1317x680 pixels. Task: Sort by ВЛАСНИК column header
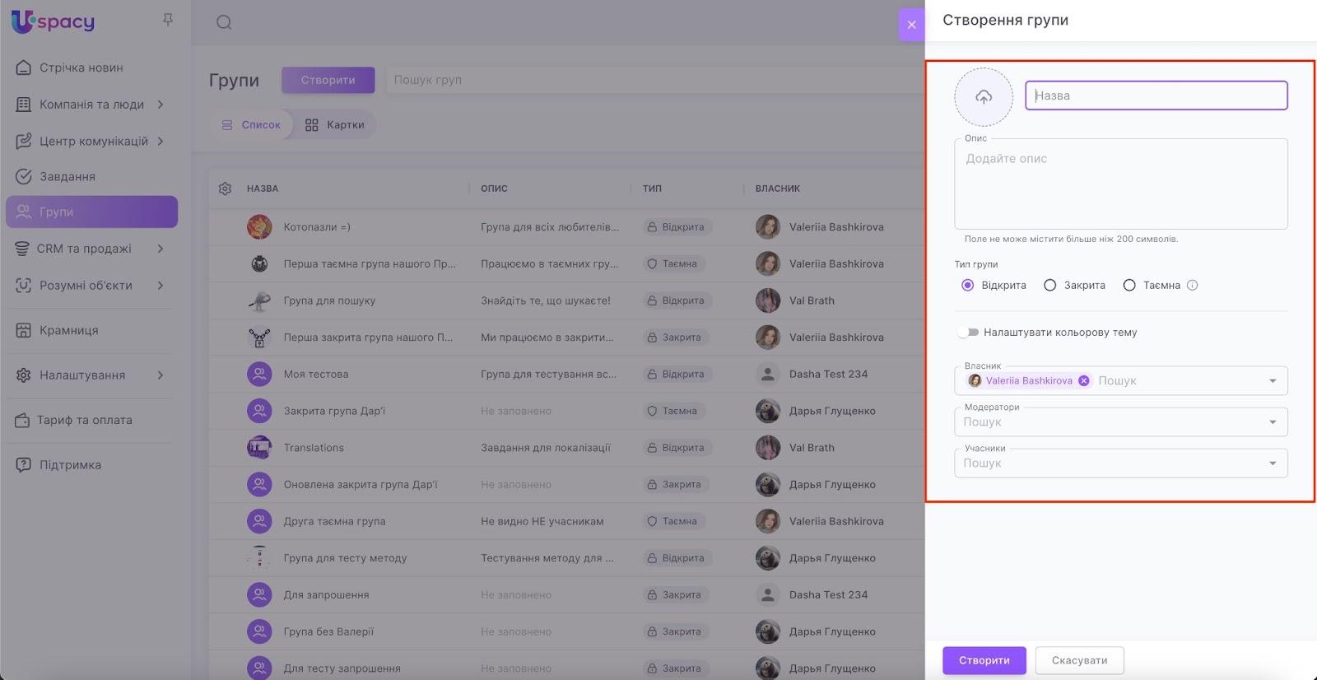point(778,189)
